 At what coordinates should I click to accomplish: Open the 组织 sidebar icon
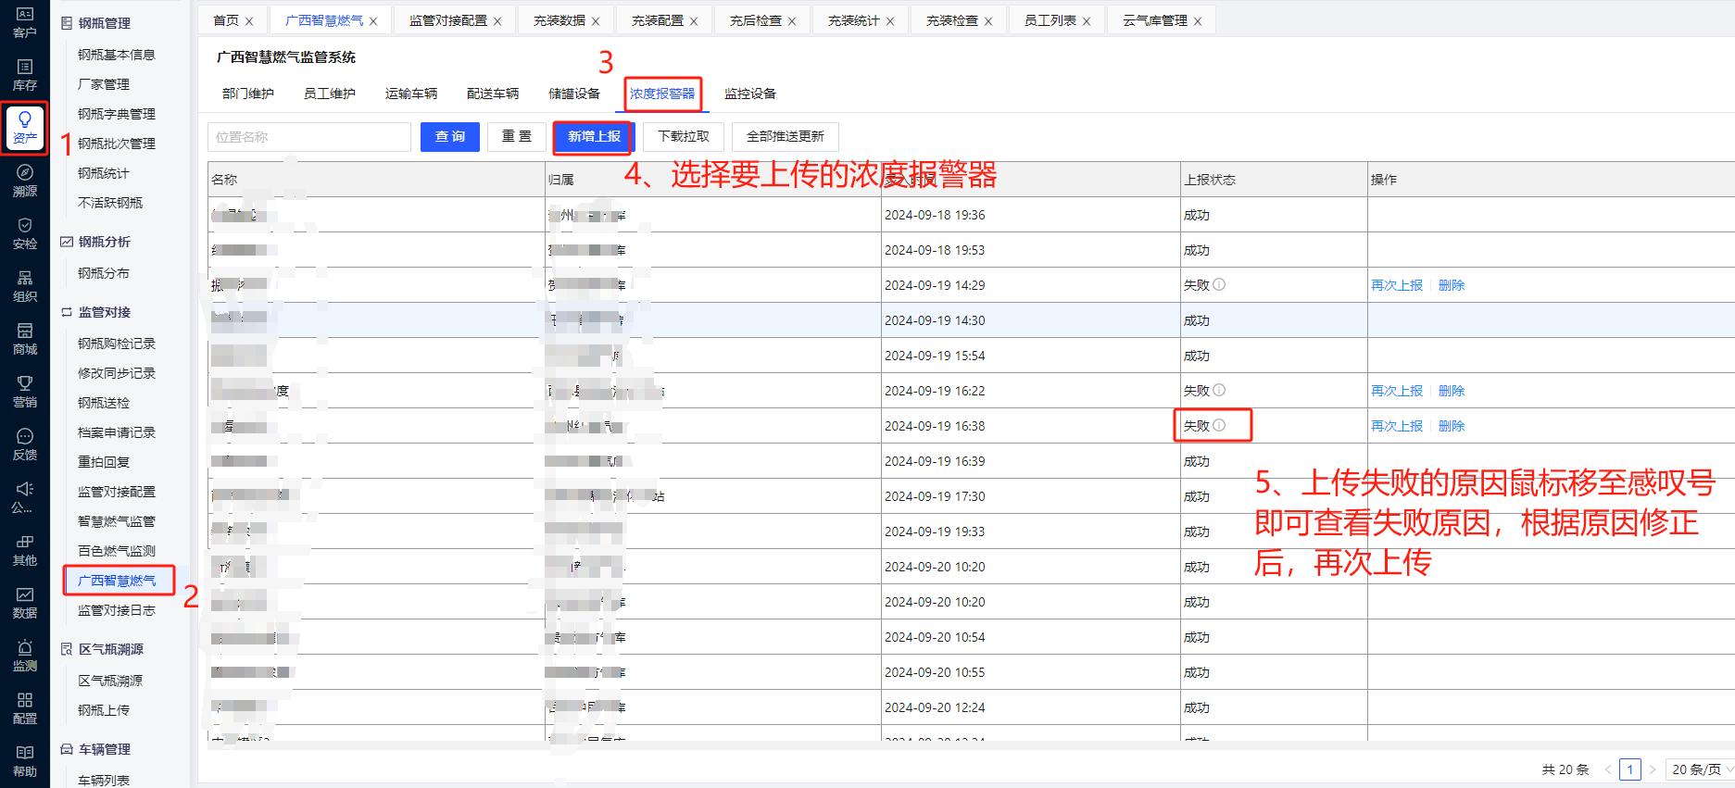click(25, 286)
